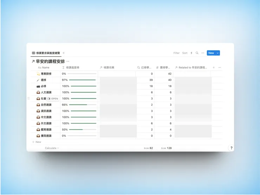
Task: Open the three-dots menu beside 早安的課程安排
Action: click(68, 61)
